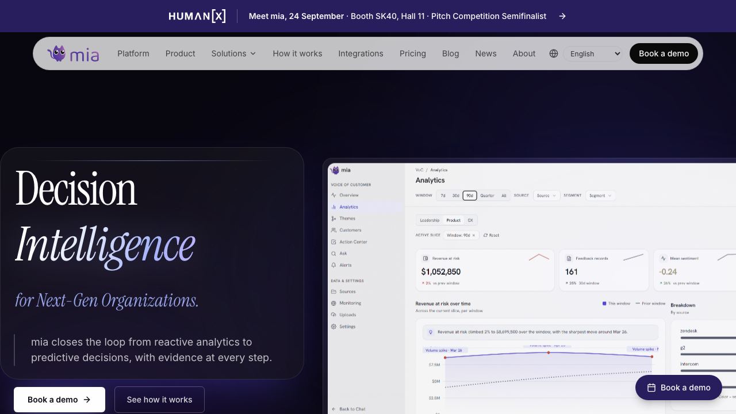
Task: Select the 7d window option
Action: tap(443, 195)
